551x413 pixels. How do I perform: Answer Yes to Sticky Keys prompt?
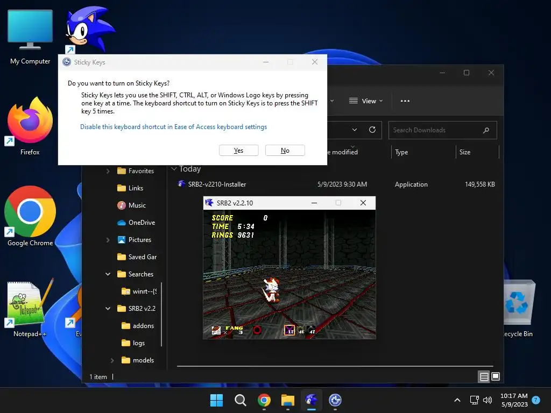coord(238,151)
